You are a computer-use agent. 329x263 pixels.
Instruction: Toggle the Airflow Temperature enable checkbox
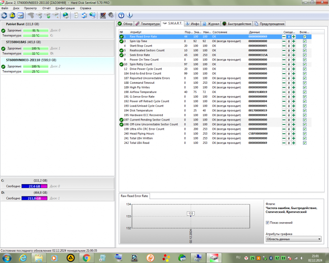[x=305, y=92]
